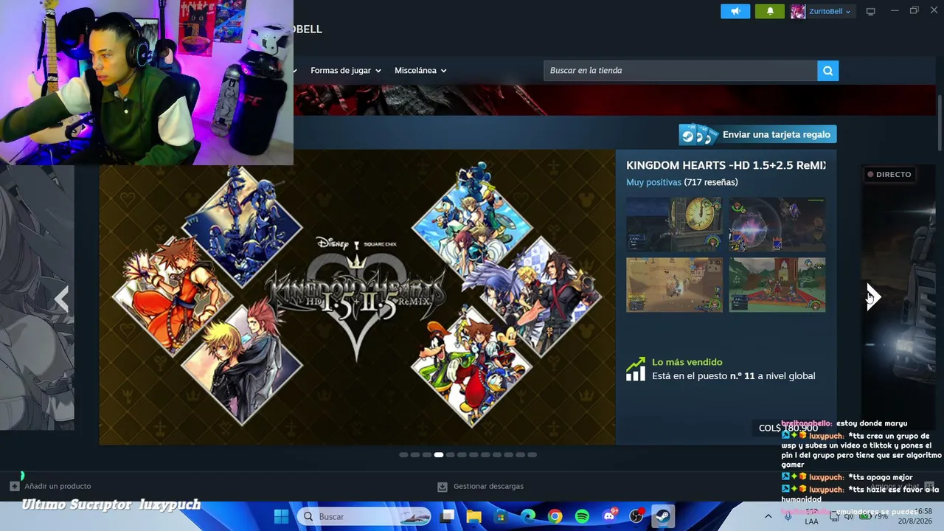
Task: Select the seventh carousel page dot
Action: (x=473, y=455)
